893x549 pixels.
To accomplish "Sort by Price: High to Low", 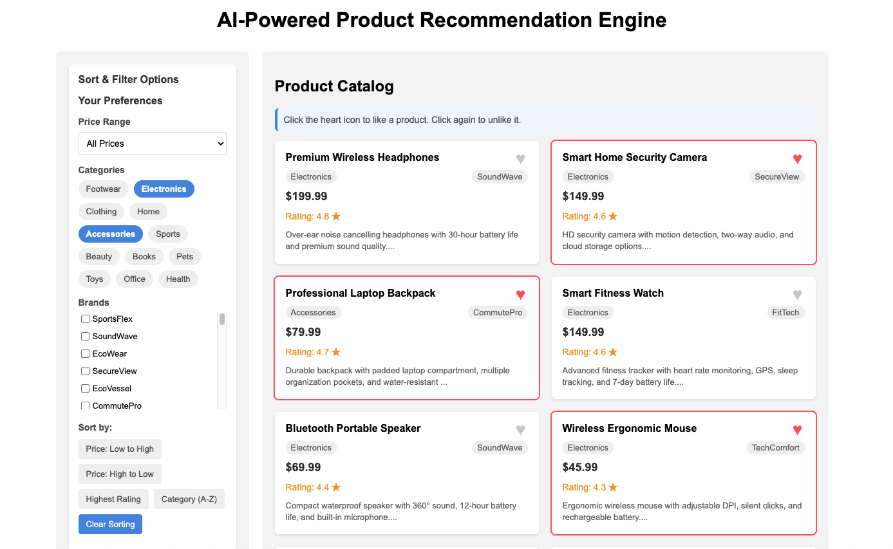I will pyautogui.click(x=120, y=474).
